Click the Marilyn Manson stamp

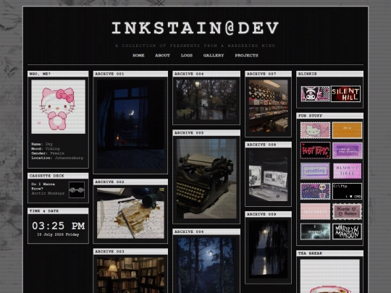347,232
